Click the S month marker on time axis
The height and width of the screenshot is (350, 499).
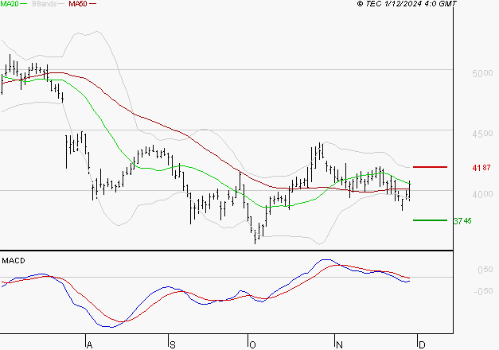click(x=173, y=345)
